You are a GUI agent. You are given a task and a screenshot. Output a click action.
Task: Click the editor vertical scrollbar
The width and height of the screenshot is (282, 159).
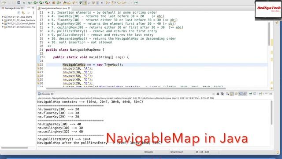(269, 34)
